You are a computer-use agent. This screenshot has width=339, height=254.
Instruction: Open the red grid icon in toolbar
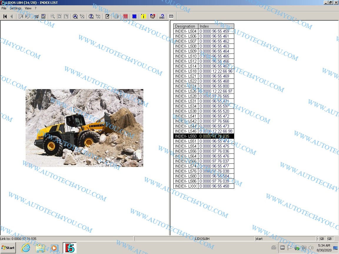(126, 16)
